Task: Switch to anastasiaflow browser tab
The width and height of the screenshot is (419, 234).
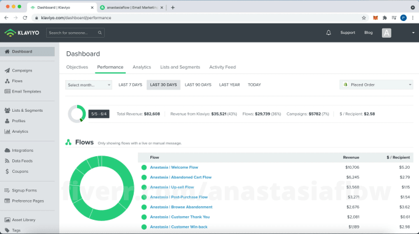Action: click(132, 7)
